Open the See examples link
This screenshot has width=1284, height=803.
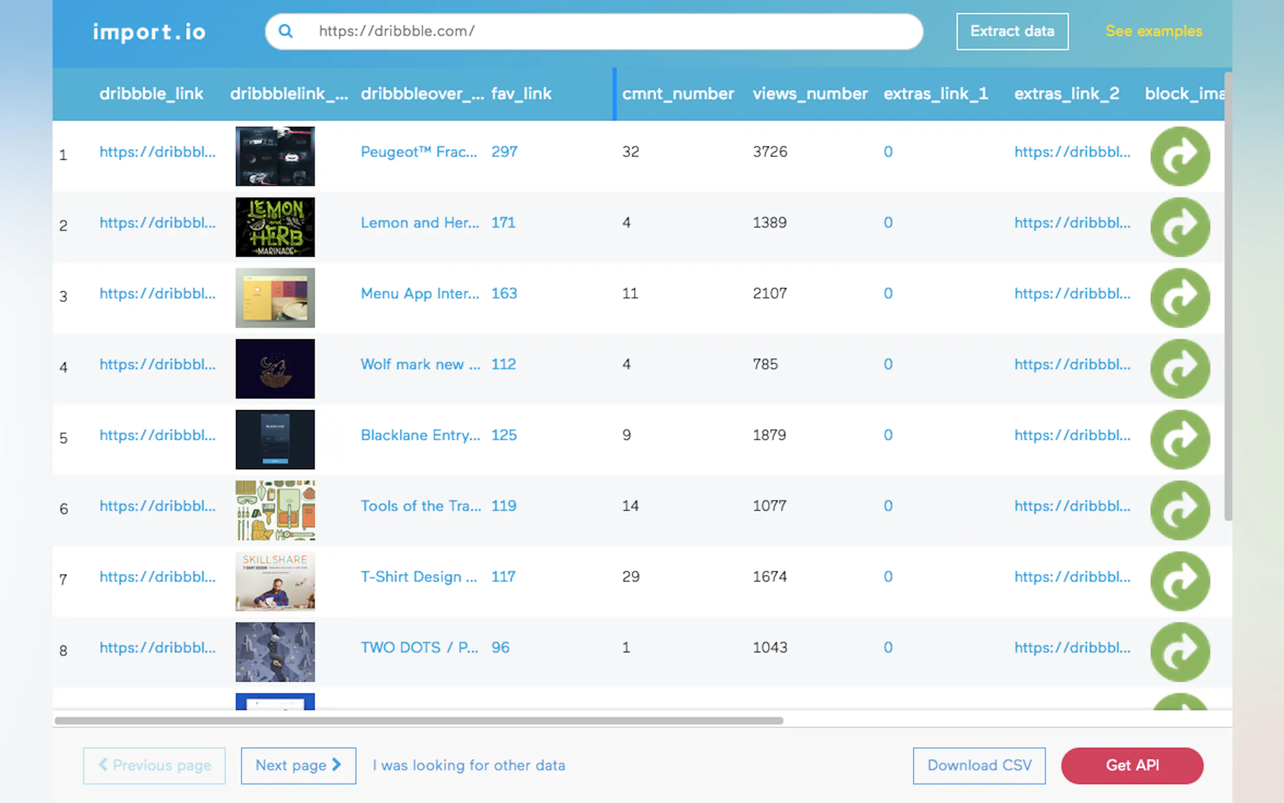tap(1154, 31)
